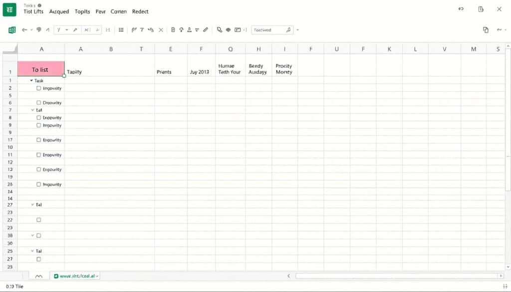511x292 pixels.
Task: Click the select all corner box
Action: tap(10, 48)
